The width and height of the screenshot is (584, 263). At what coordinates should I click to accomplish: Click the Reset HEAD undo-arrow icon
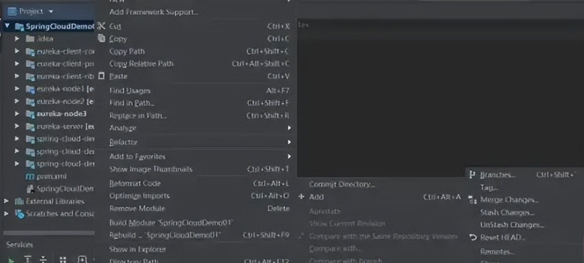pos(473,237)
